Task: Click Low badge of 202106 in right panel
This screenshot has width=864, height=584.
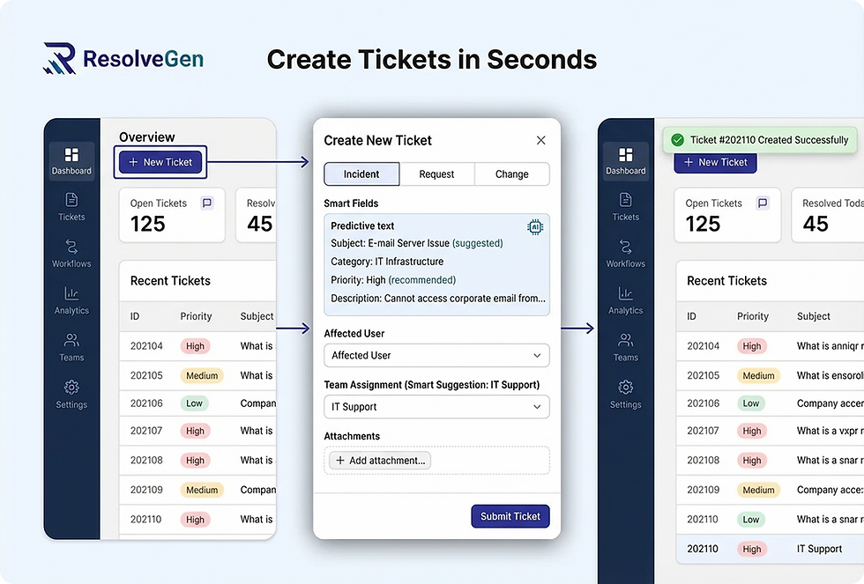Action: click(x=751, y=403)
